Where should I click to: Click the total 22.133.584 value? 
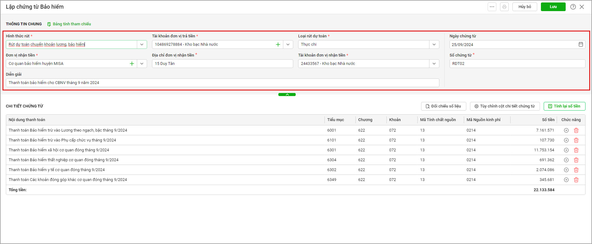click(x=544, y=190)
